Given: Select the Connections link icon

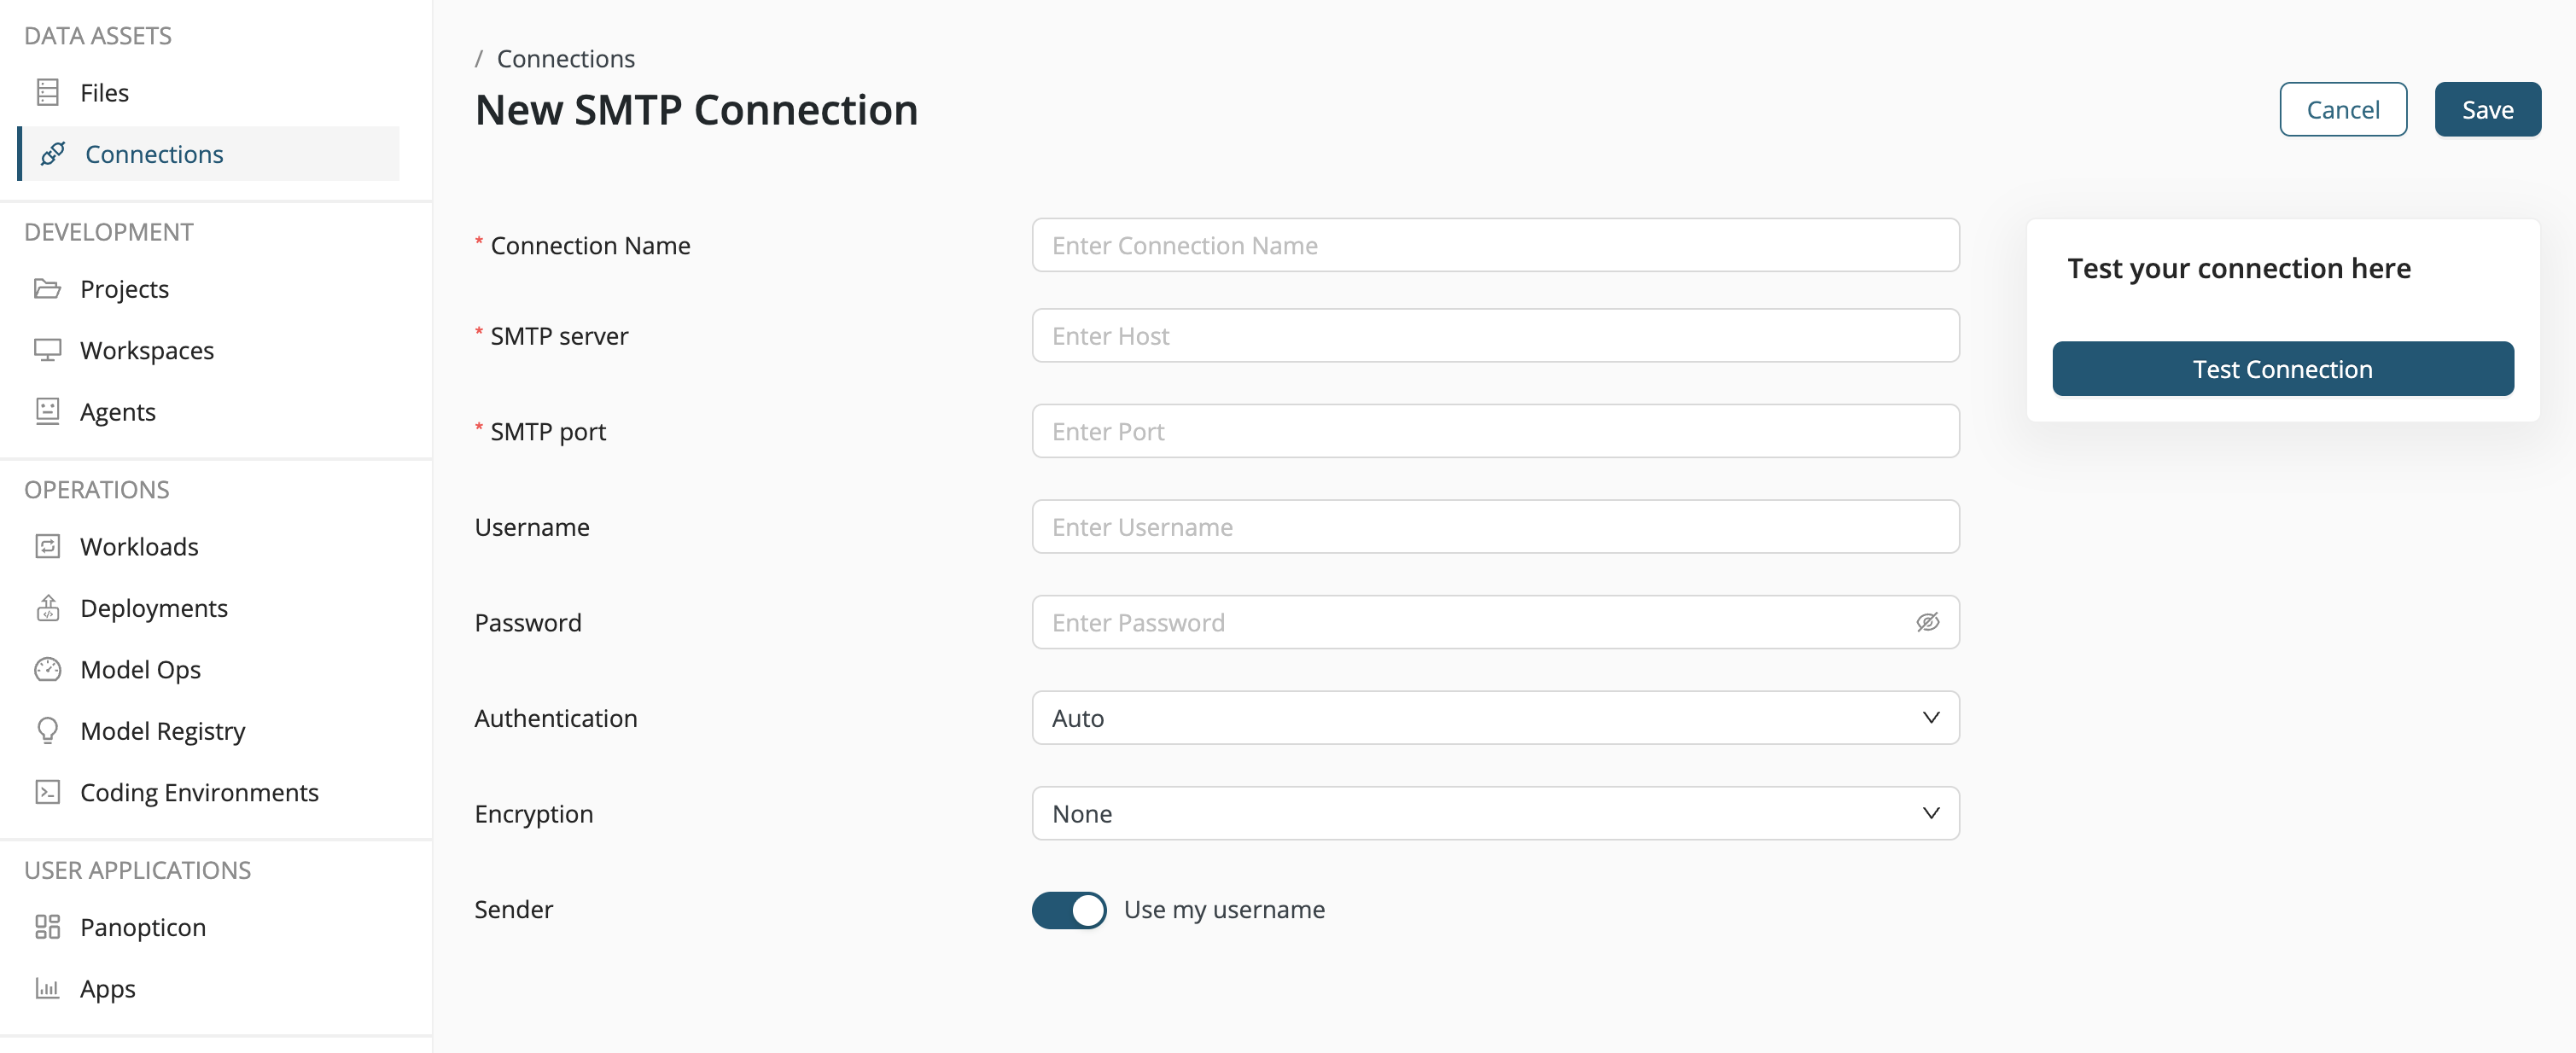Looking at the screenshot, I should (53, 154).
